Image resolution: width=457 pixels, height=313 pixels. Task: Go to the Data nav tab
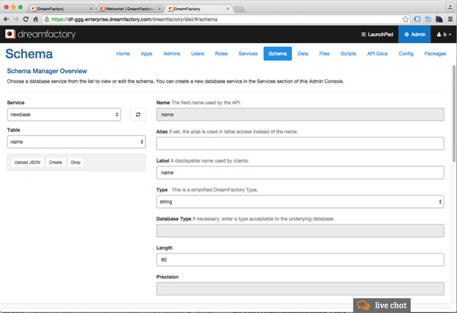[303, 53]
